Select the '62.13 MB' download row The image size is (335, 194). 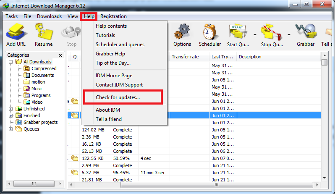tap(194, 151)
